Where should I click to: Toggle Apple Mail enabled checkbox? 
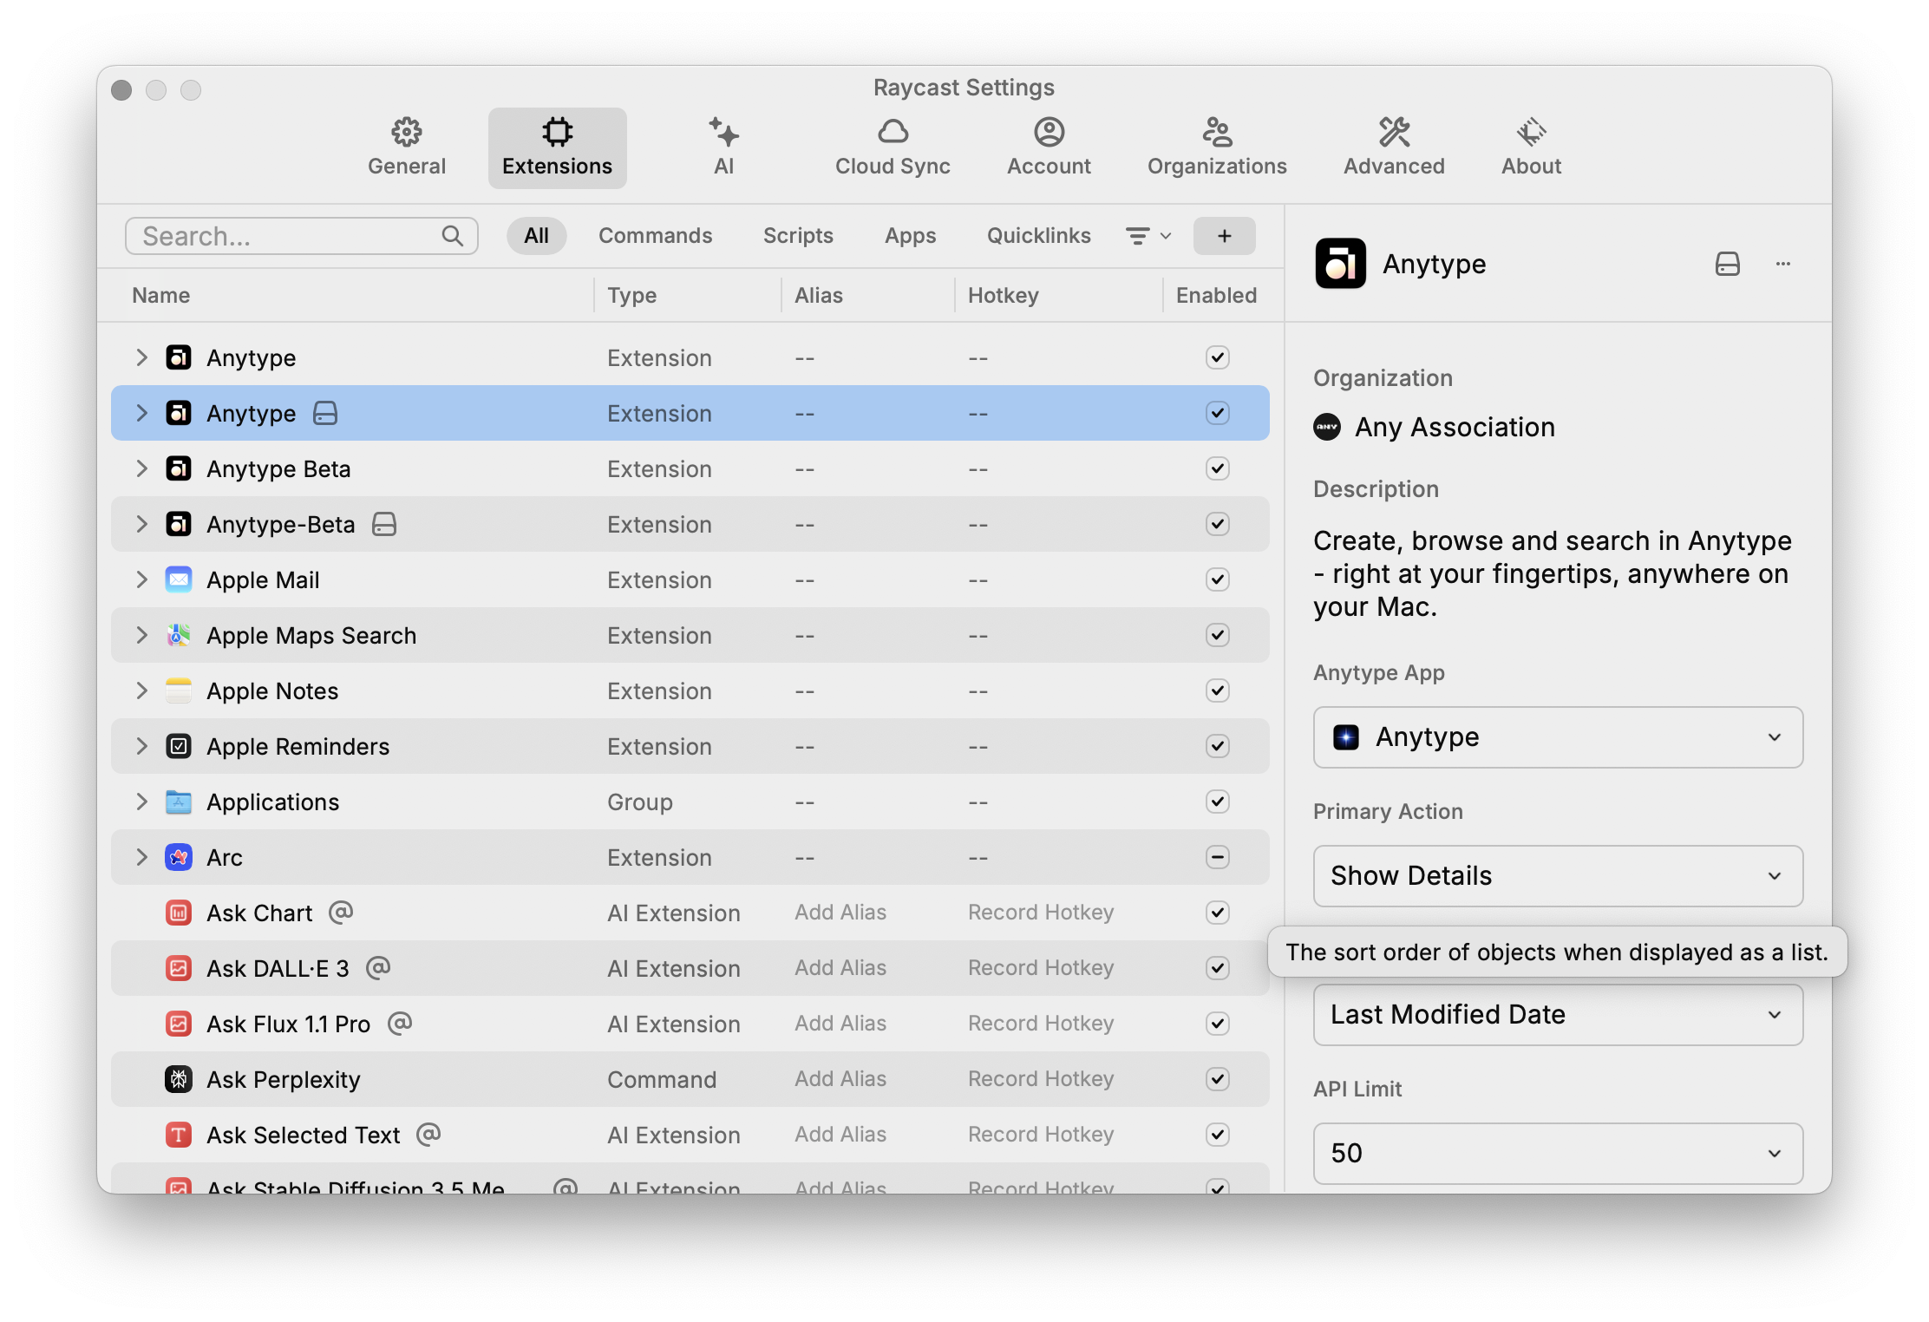click(1217, 579)
